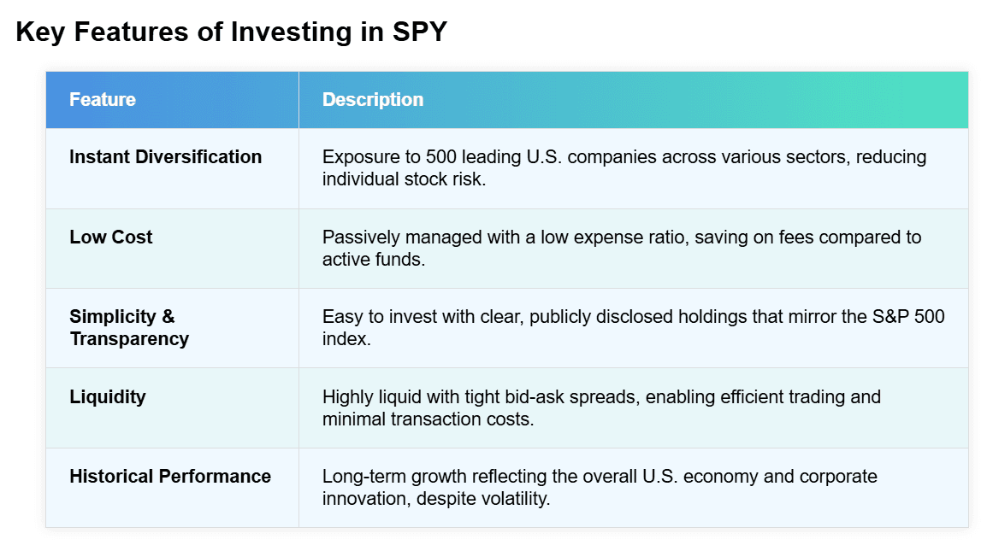This screenshot has height=551, width=987.
Task: Click the Simplicity & Transparency cell
Action: [x=128, y=328]
